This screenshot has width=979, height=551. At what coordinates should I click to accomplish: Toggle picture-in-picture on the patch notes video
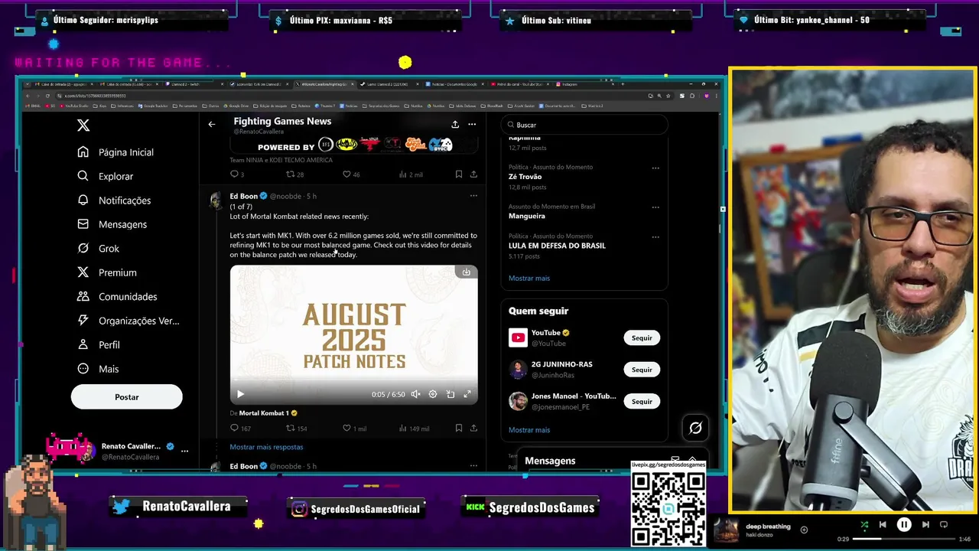pos(450,394)
